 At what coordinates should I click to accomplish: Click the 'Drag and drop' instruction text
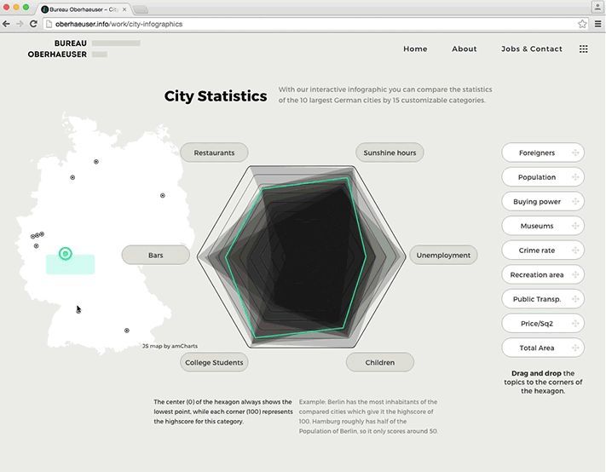[x=536, y=373]
